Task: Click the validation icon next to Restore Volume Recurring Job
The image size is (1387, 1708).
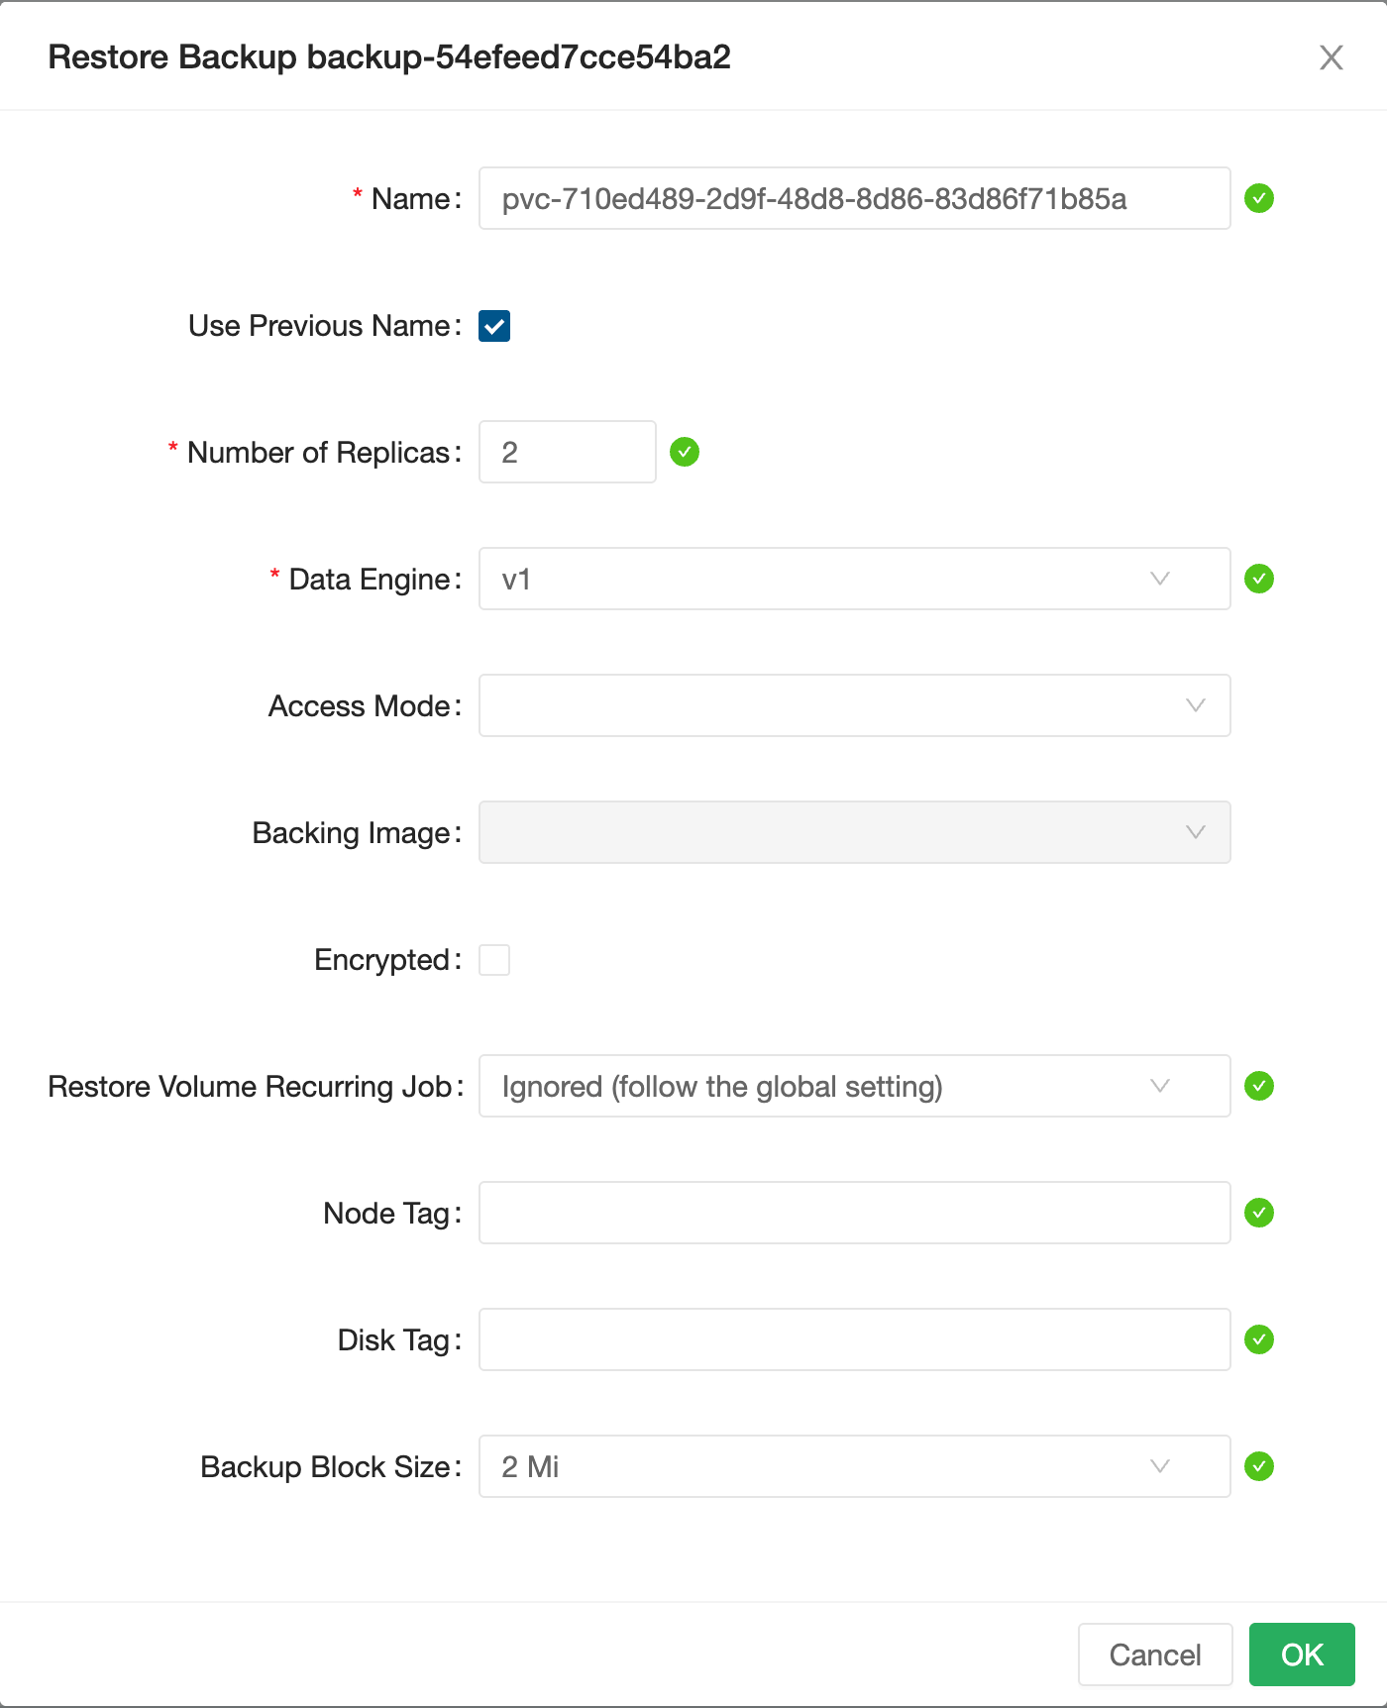Action: click(x=1259, y=1086)
